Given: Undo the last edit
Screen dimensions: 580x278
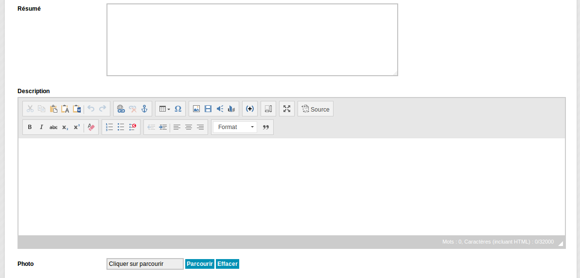Looking at the screenshot, I should click(91, 109).
